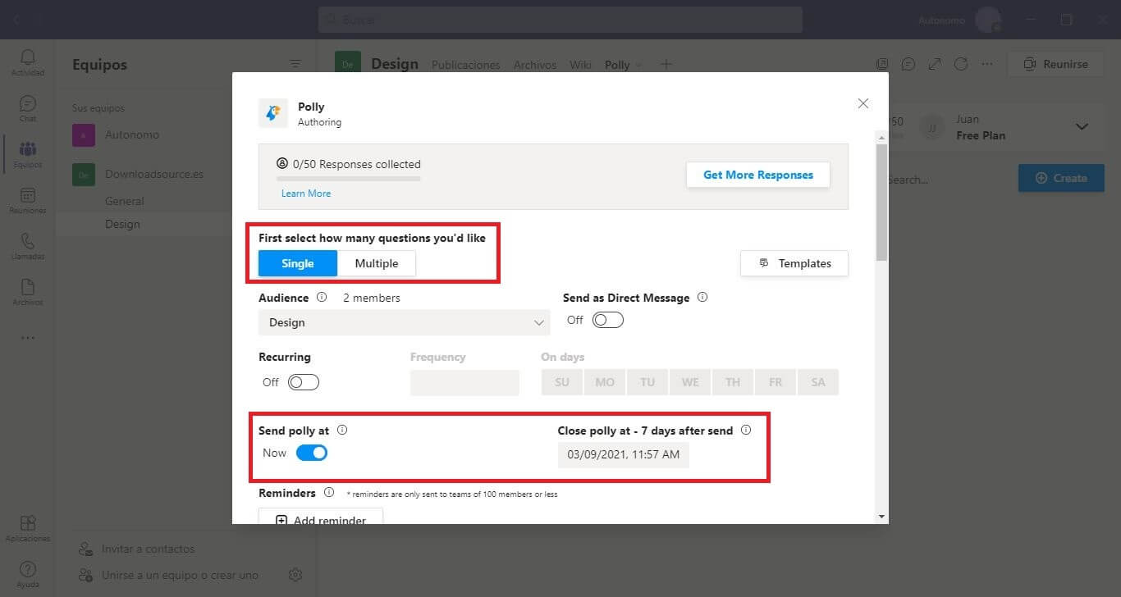Click the Reunirse meeting button
This screenshot has height=597, width=1121.
tap(1056, 64)
